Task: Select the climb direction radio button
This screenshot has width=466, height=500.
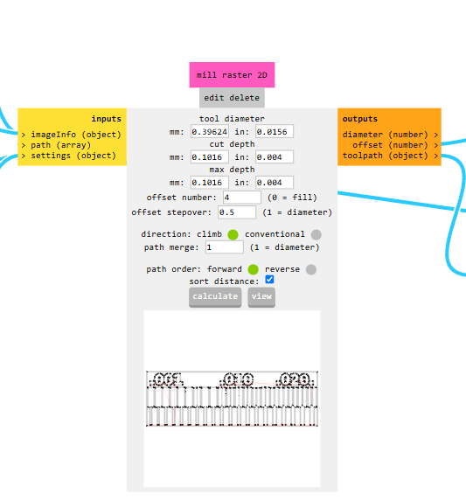Action: [233, 234]
